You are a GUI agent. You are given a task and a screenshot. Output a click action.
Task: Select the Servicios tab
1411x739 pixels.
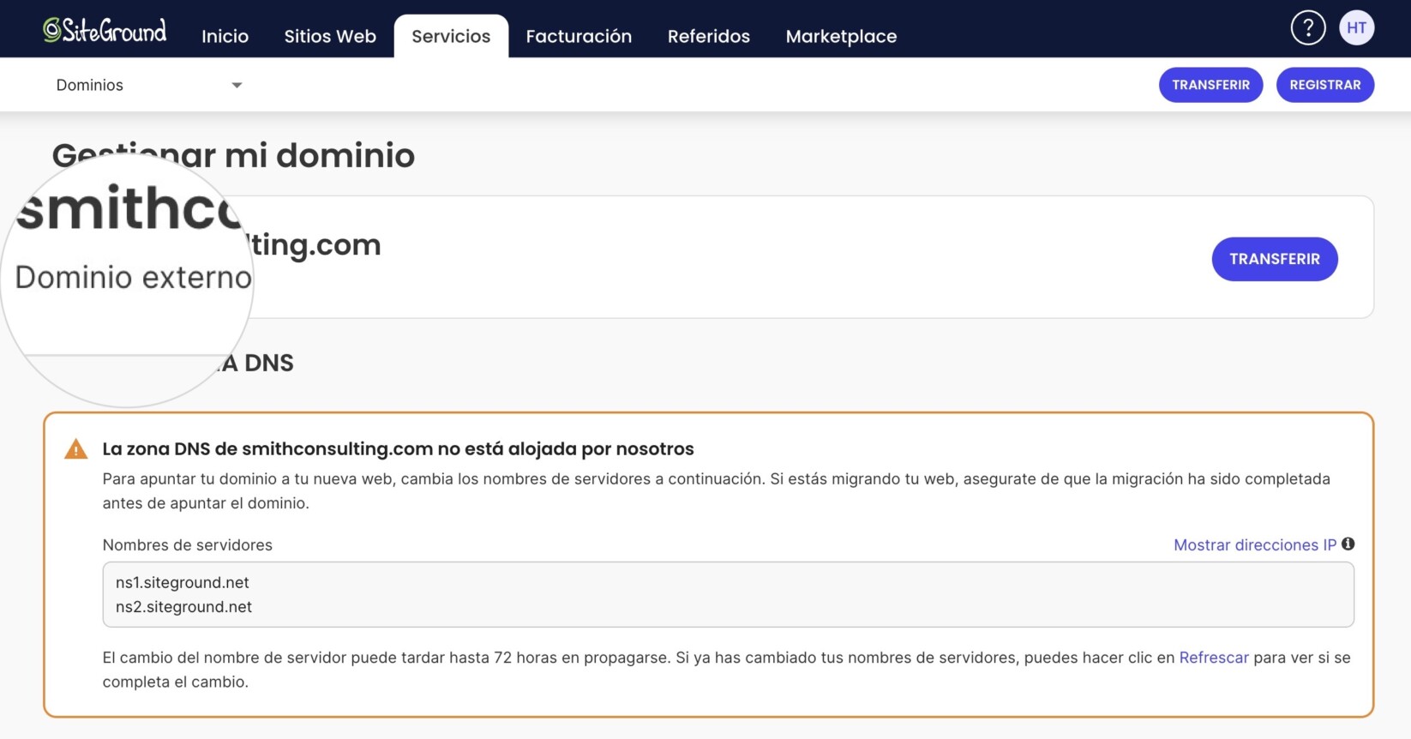click(451, 36)
